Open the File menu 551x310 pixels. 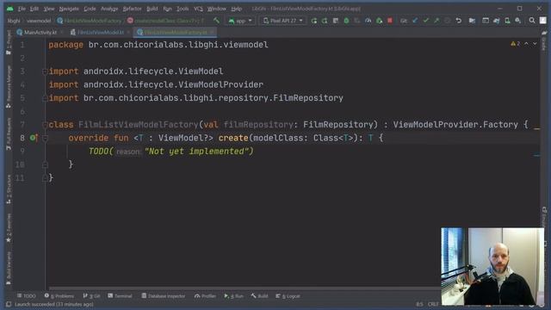[22, 9]
